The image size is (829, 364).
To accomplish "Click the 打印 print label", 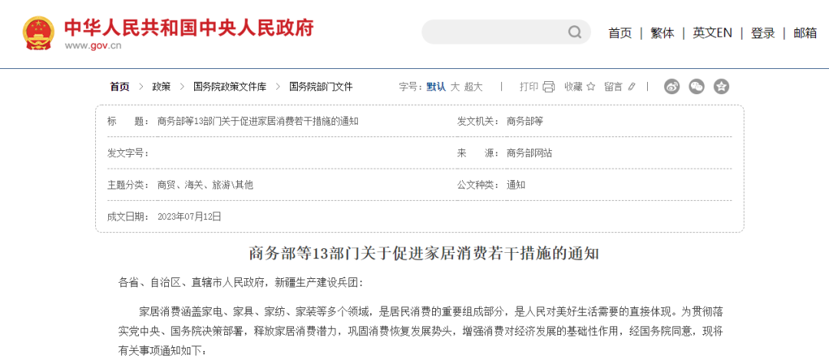I will [x=529, y=87].
